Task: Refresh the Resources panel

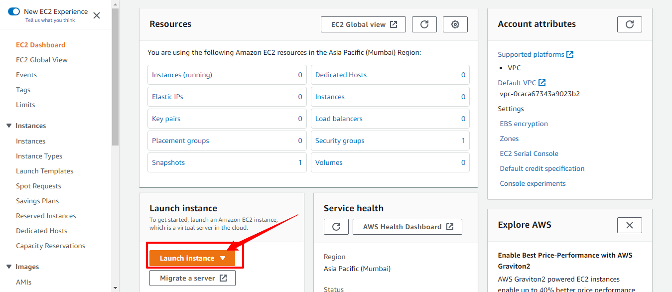Action: pyautogui.click(x=424, y=24)
